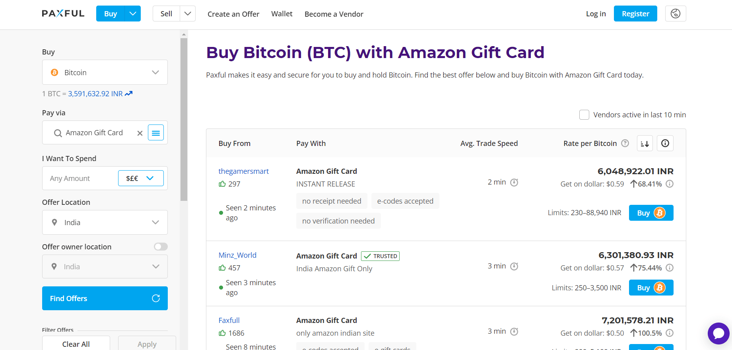Open the info icon in the offers table header

click(665, 143)
